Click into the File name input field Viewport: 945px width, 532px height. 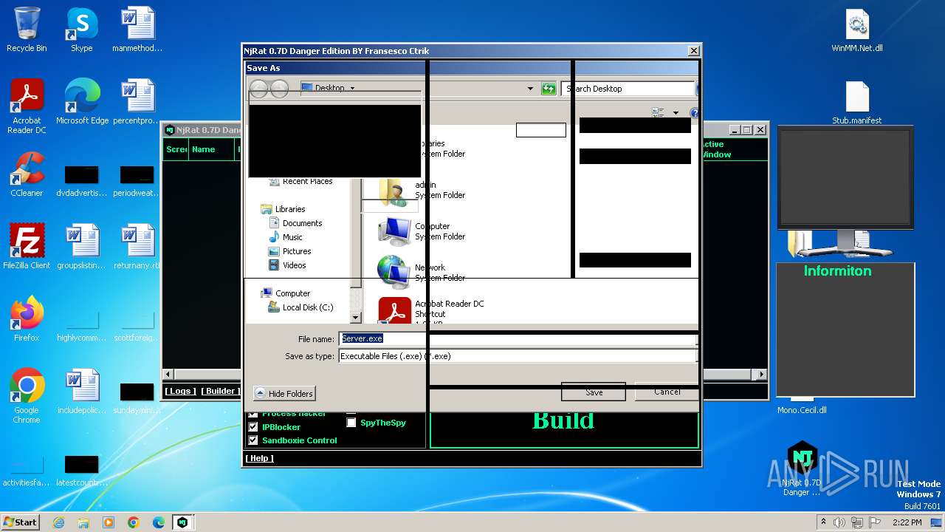click(x=517, y=338)
